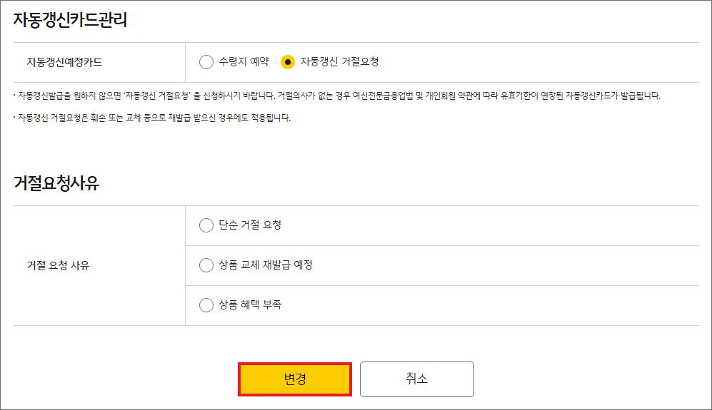Choose 상품 교체 재발급 예정 radio circle
Viewport: 712px width, 410px height.
pos(206,265)
